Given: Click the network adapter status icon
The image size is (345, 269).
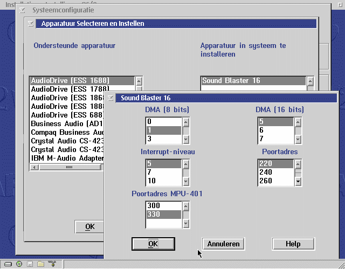Looking at the screenshot, I should coord(52,264).
